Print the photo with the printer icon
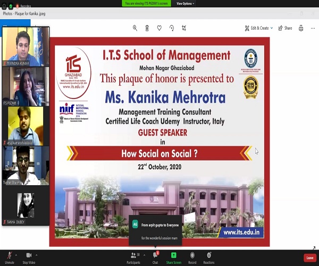 [x=301, y=28]
